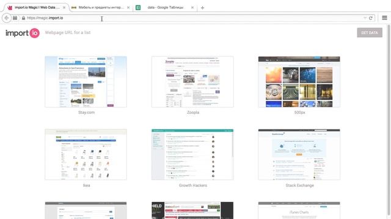Click the browser back arrow button
The width and height of the screenshot is (391, 219).
coord(7,18)
